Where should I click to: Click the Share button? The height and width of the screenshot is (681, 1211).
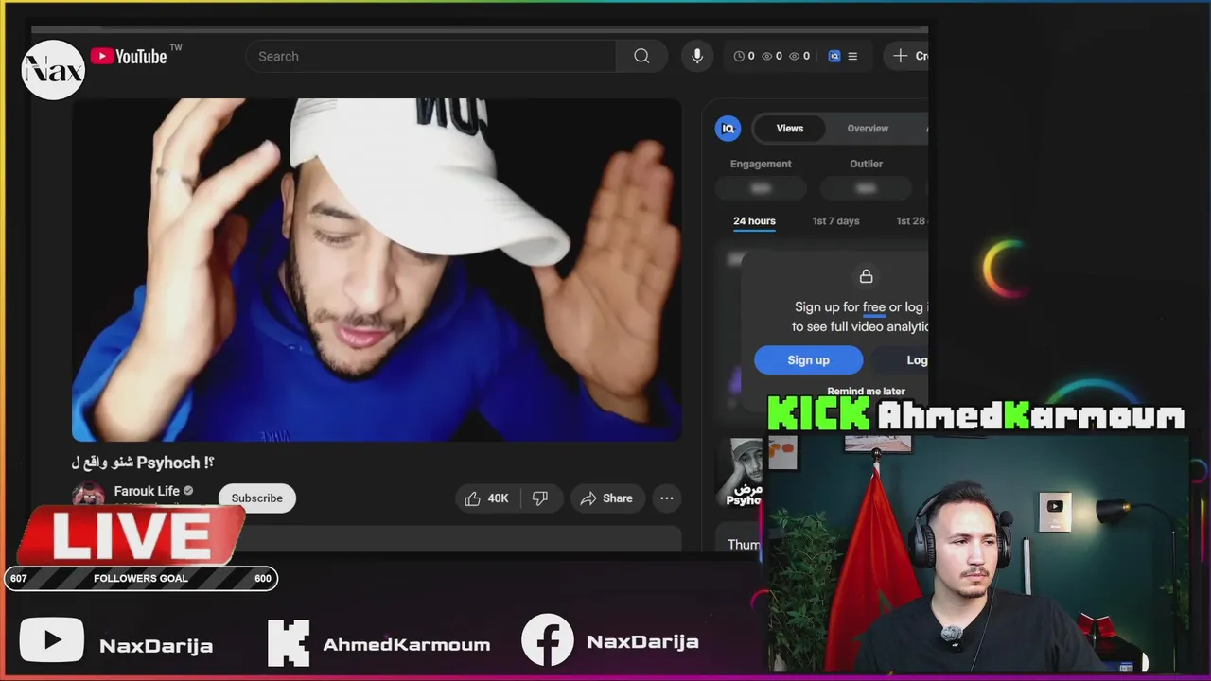point(606,498)
